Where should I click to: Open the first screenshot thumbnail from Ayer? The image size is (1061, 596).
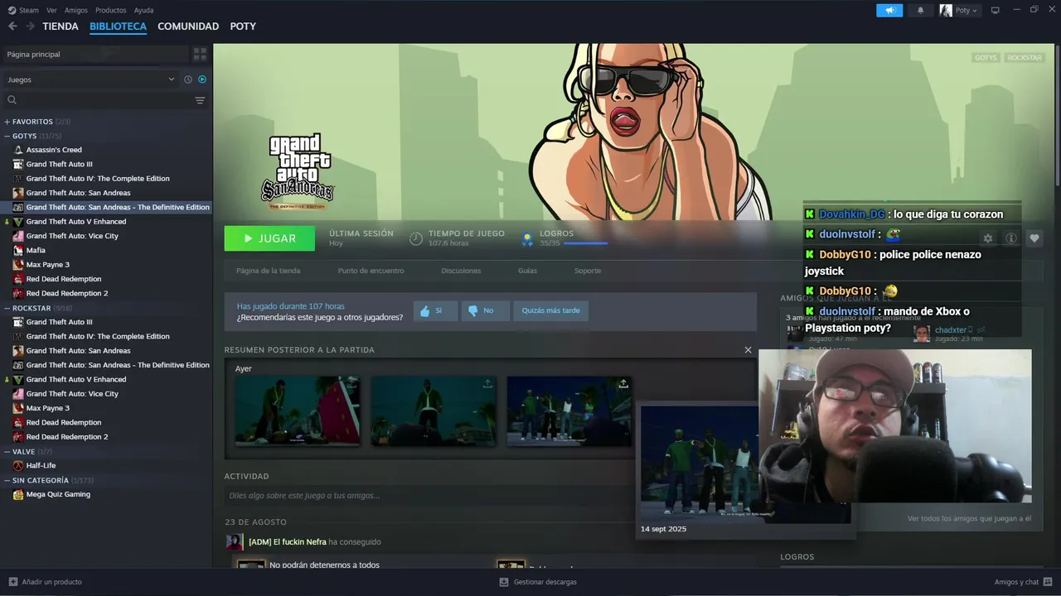tap(297, 411)
